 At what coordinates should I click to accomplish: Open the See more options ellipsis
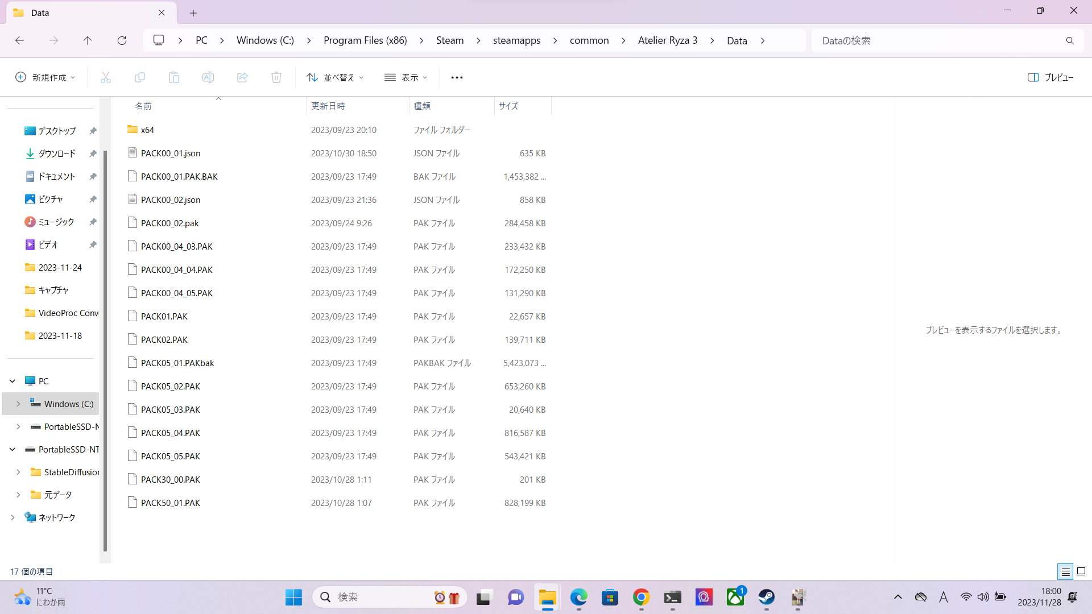point(457,77)
